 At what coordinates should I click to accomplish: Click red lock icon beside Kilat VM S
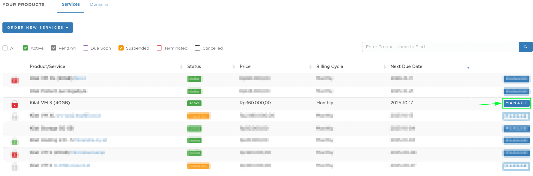pos(15,104)
